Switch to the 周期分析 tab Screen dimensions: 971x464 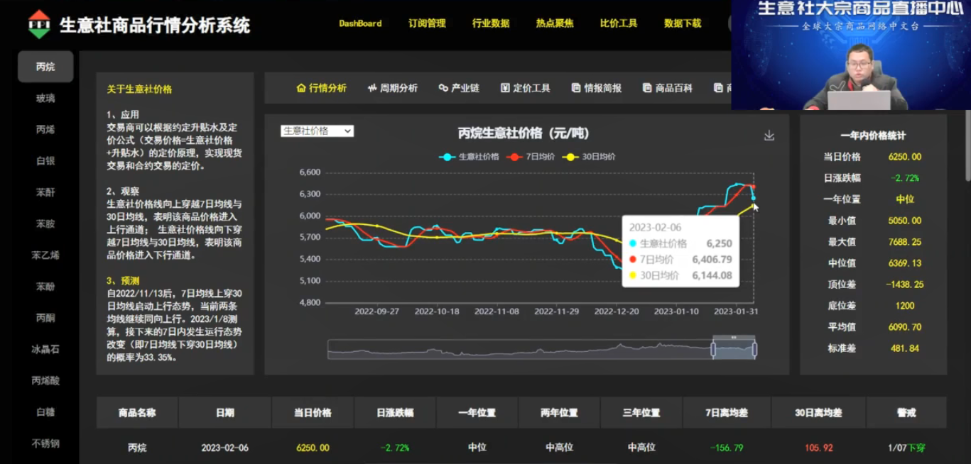393,88
